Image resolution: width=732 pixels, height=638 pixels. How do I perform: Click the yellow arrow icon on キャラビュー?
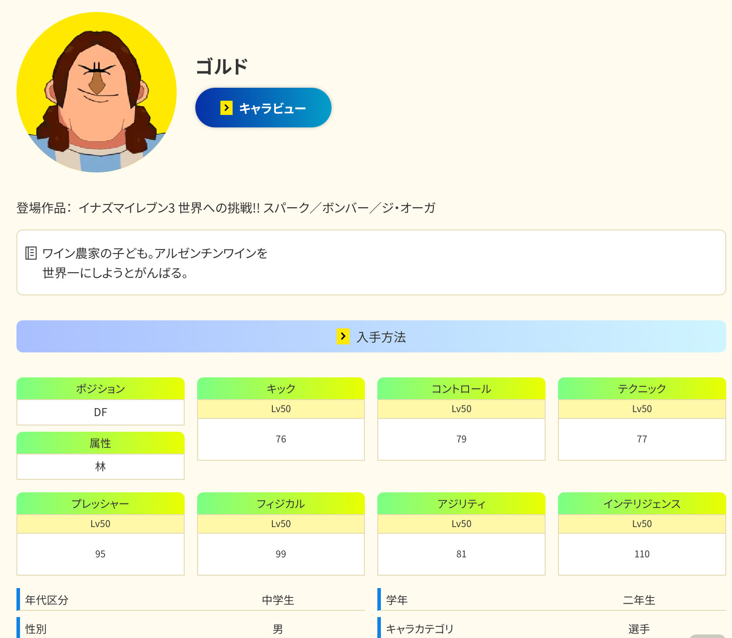point(226,108)
